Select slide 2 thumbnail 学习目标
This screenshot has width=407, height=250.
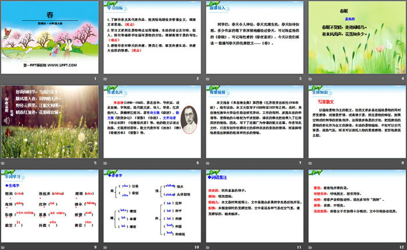152,37
